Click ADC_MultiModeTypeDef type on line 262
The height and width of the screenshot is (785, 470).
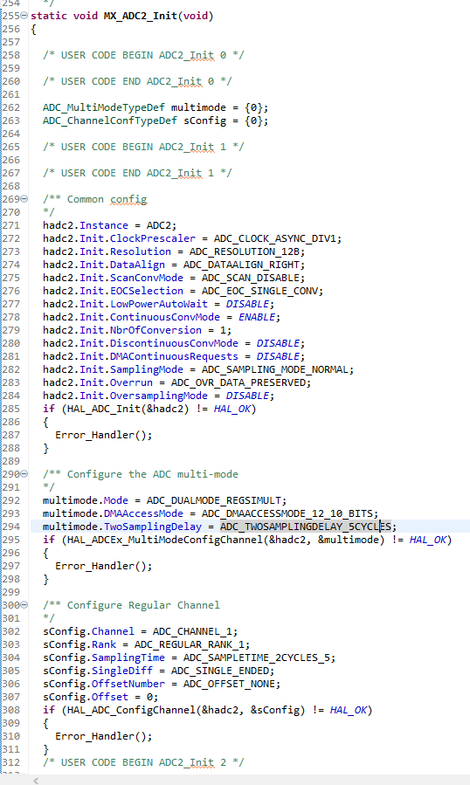[x=104, y=107]
